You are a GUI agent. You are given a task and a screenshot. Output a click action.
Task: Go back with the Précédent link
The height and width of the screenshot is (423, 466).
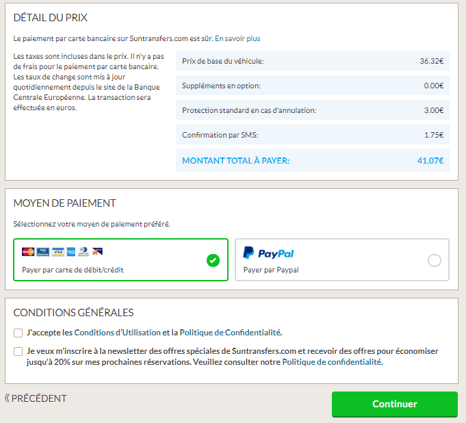tap(39, 398)
